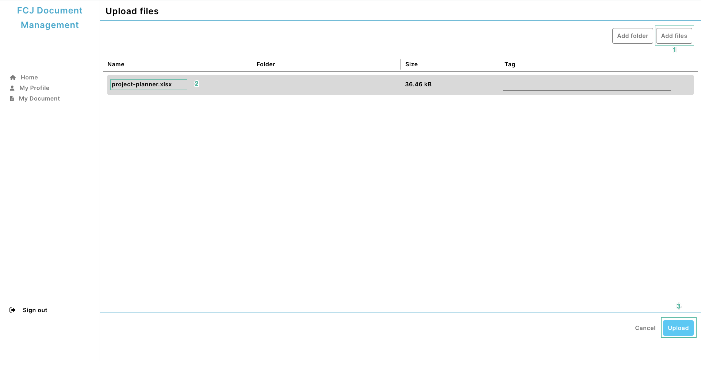Viewport: 701px width, 365px height.
Task: Open the Home menu item
Action: pos(29,77)
